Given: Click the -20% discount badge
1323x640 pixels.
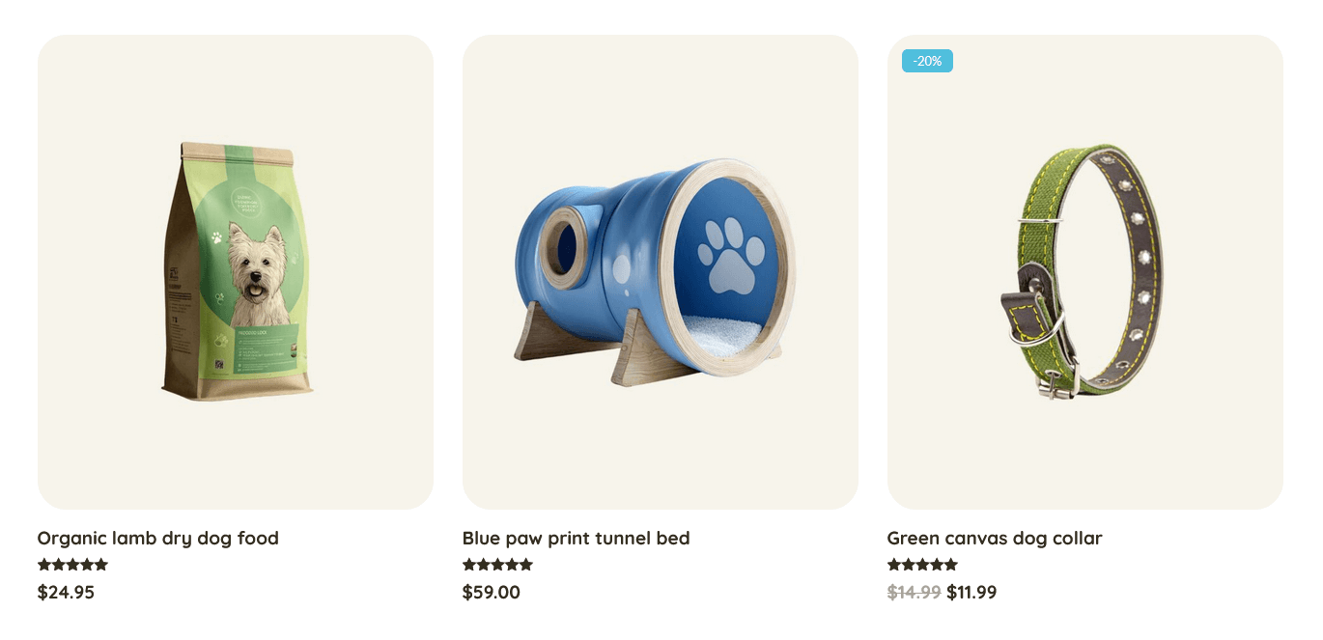Looking at the screenshot, I should (x=927, y=61).
